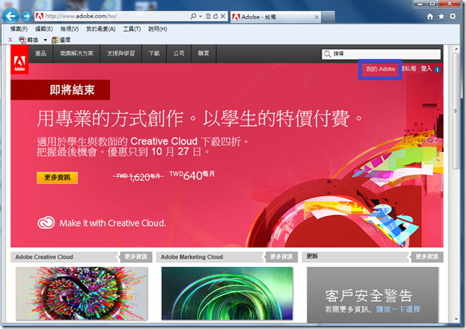This screenshot has height=329, width=466.
Task: Click the blue info icon beside 登入
Action: coord(437,70)
